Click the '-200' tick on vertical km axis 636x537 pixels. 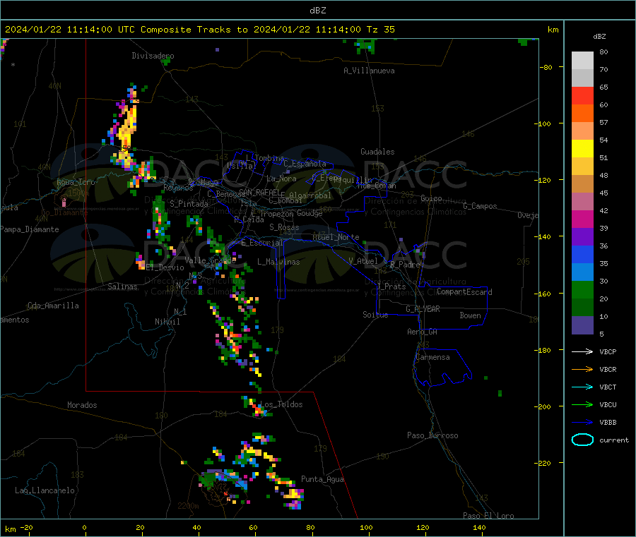tap(544, 406)
